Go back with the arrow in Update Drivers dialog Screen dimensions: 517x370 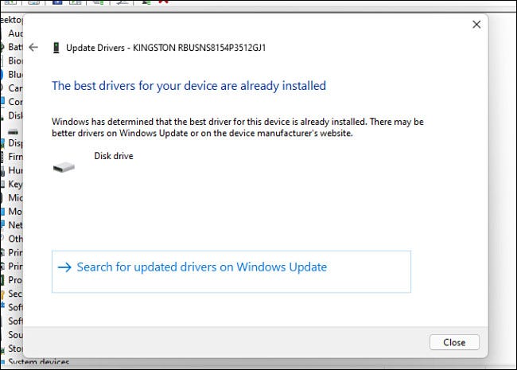pyautogui.click(x=33, y=48)
